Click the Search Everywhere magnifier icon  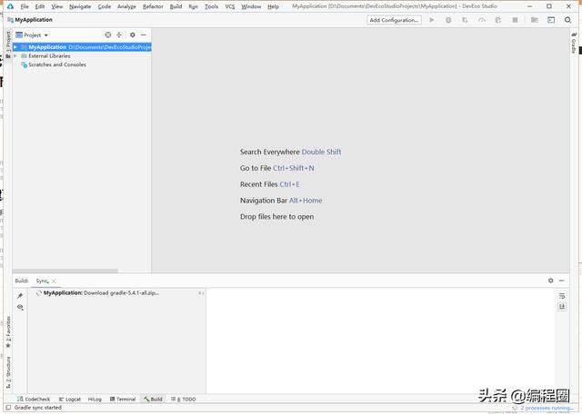[x=567, y=20]
